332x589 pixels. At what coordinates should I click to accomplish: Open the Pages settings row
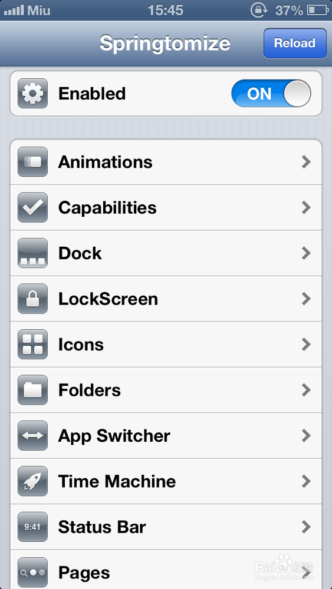coord(166,570)
